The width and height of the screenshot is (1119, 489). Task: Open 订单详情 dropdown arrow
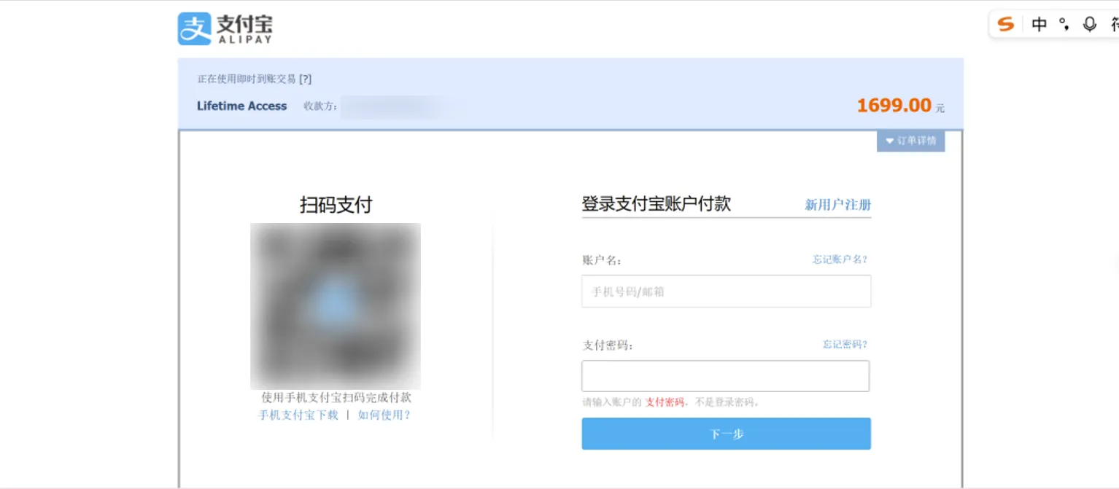[888, 141]
